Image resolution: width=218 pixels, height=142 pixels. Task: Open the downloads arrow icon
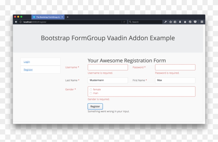click(180, 22)
